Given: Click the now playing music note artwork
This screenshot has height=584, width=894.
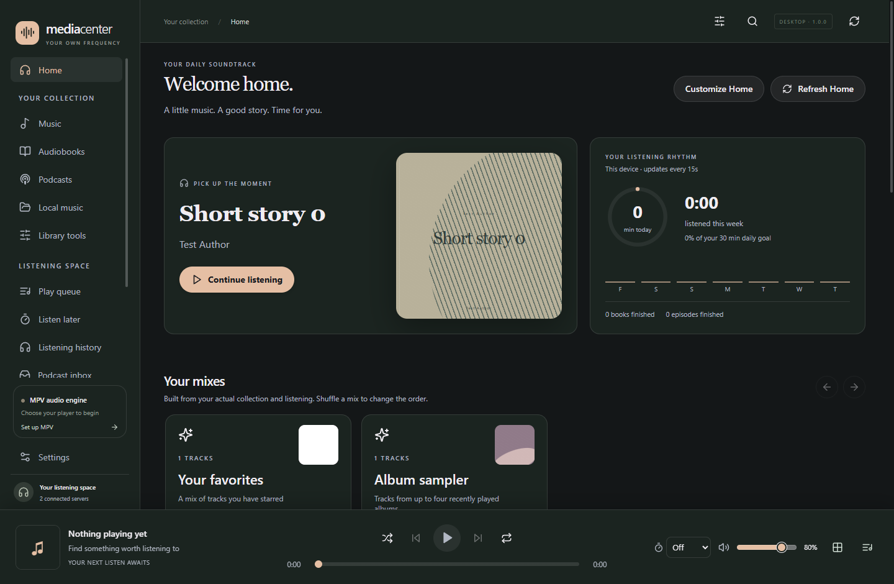Looking at the screenshot, I should coord(38,547).
